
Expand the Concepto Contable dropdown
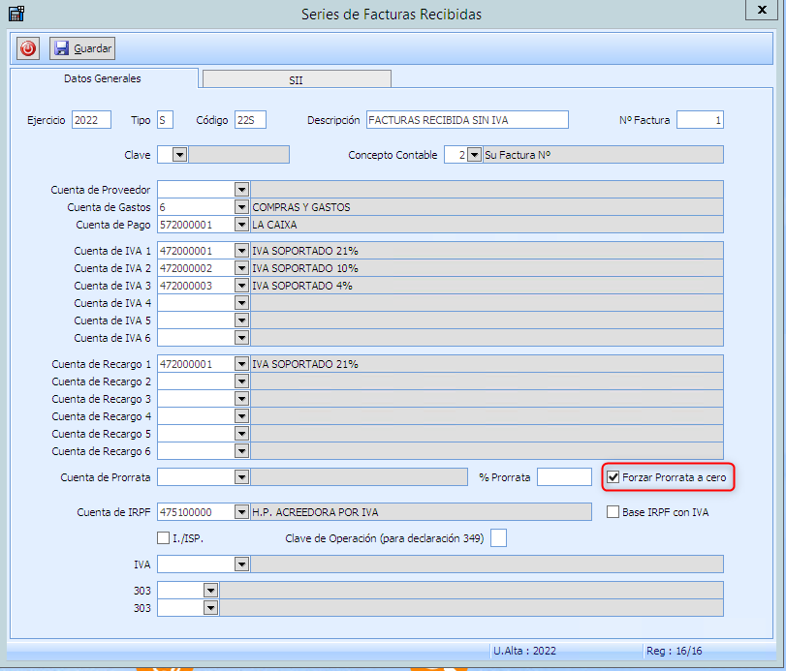click(x=473, y=155)
